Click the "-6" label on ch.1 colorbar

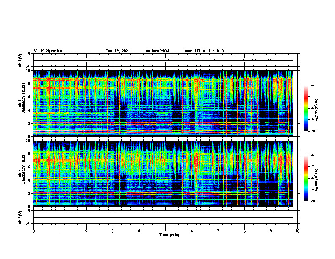click(x=312, y=85)
